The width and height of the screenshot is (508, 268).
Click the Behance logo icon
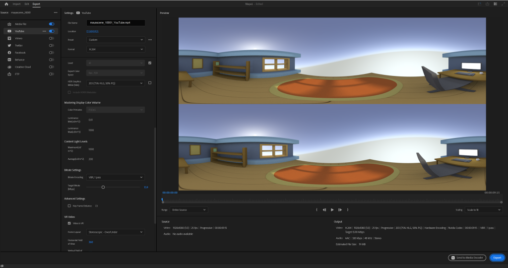pyautogui.click(x=9, y=60)
